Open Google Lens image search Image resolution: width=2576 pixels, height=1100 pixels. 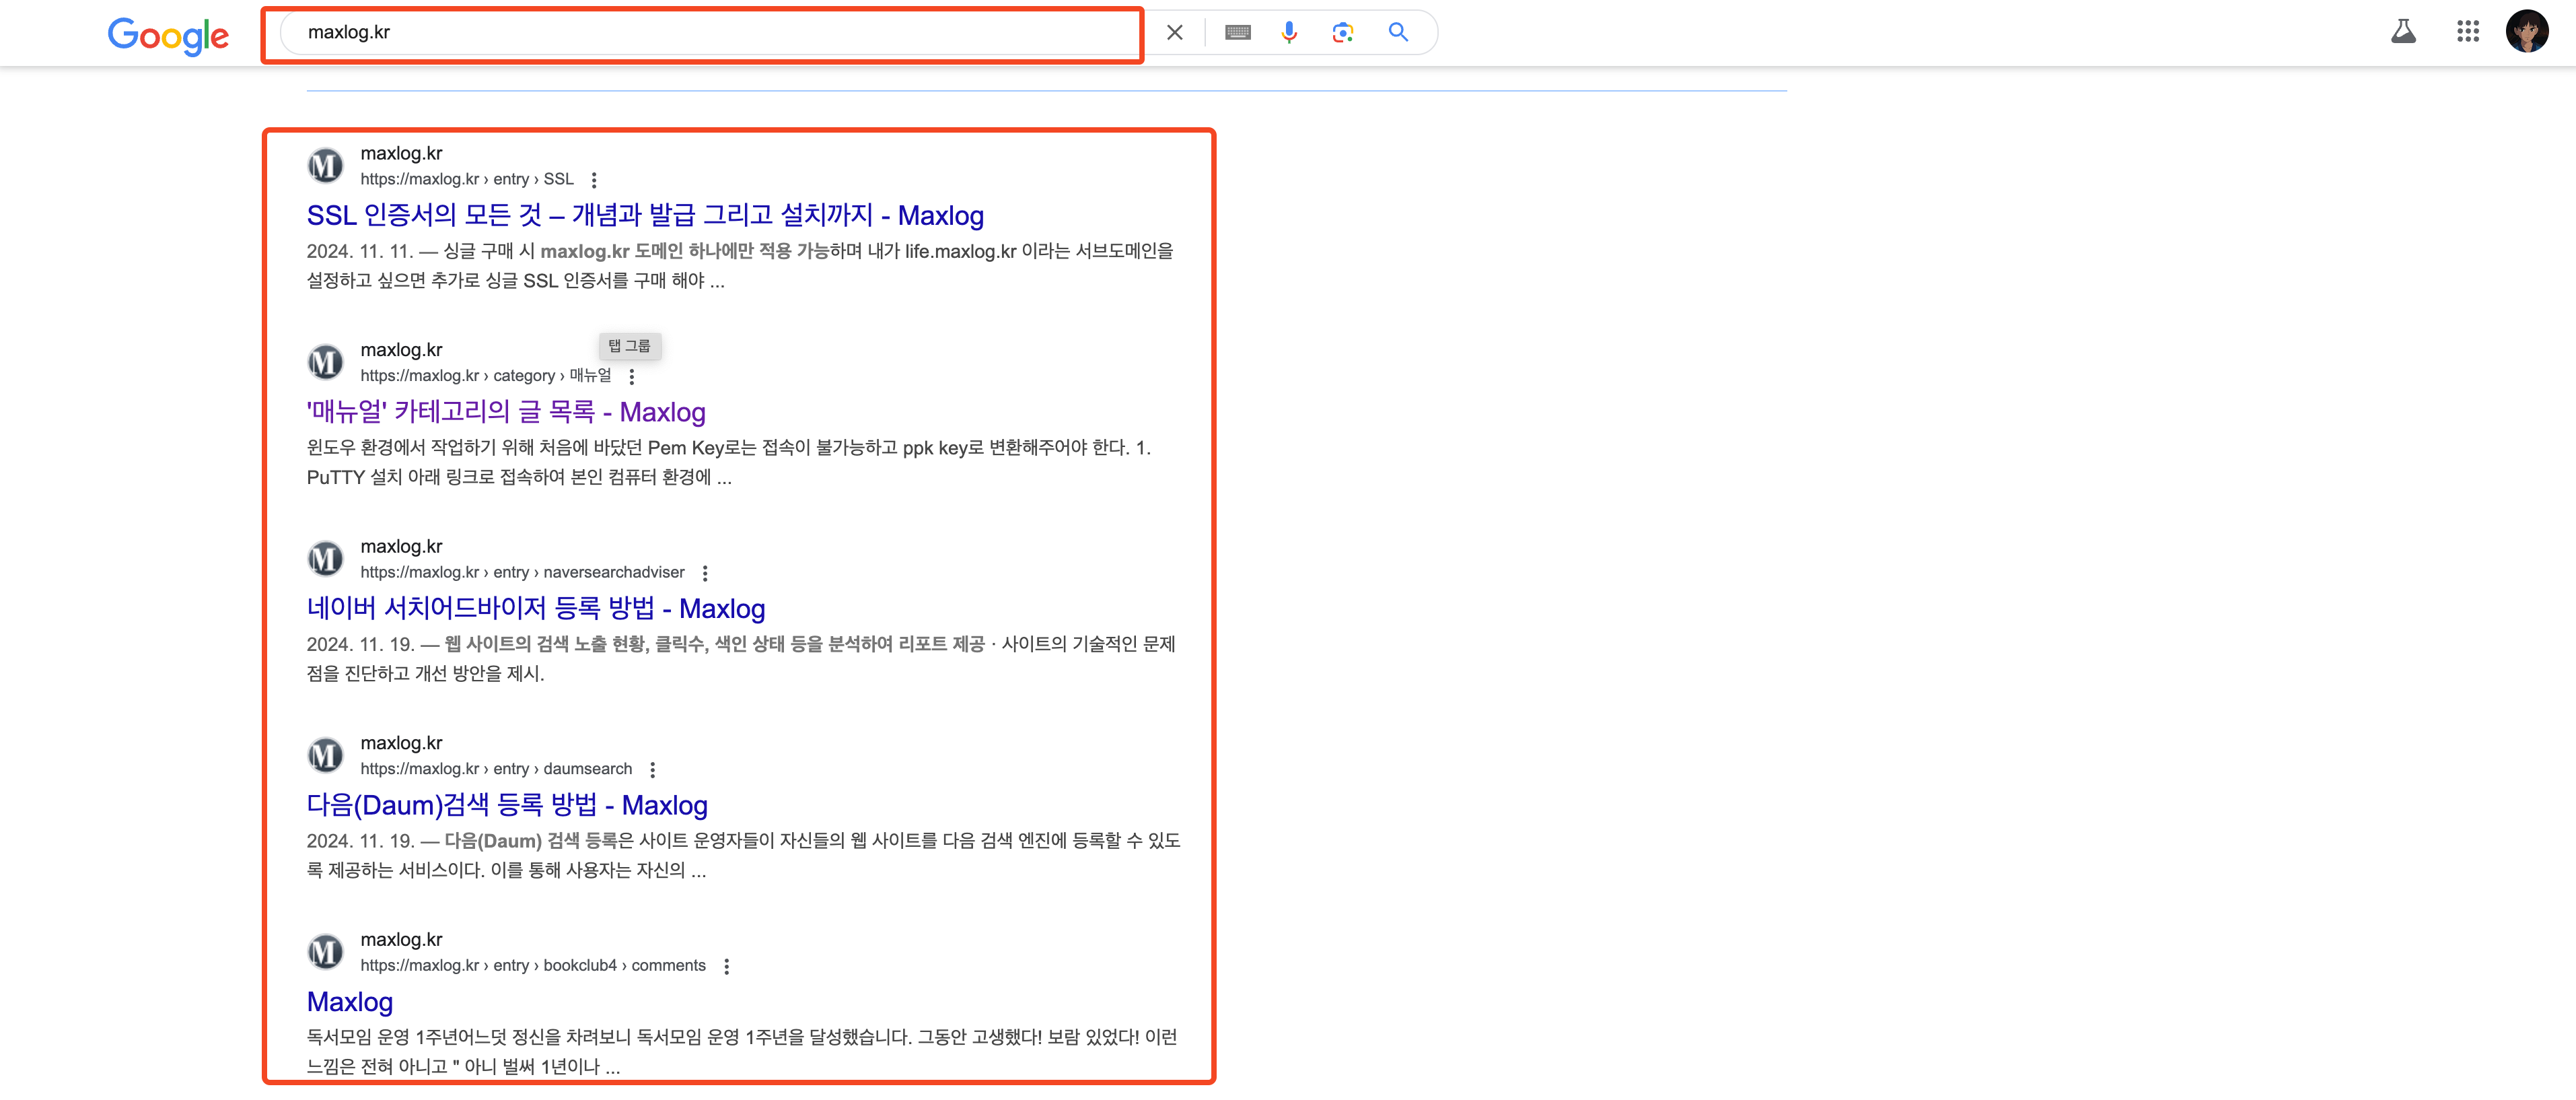1342,33
